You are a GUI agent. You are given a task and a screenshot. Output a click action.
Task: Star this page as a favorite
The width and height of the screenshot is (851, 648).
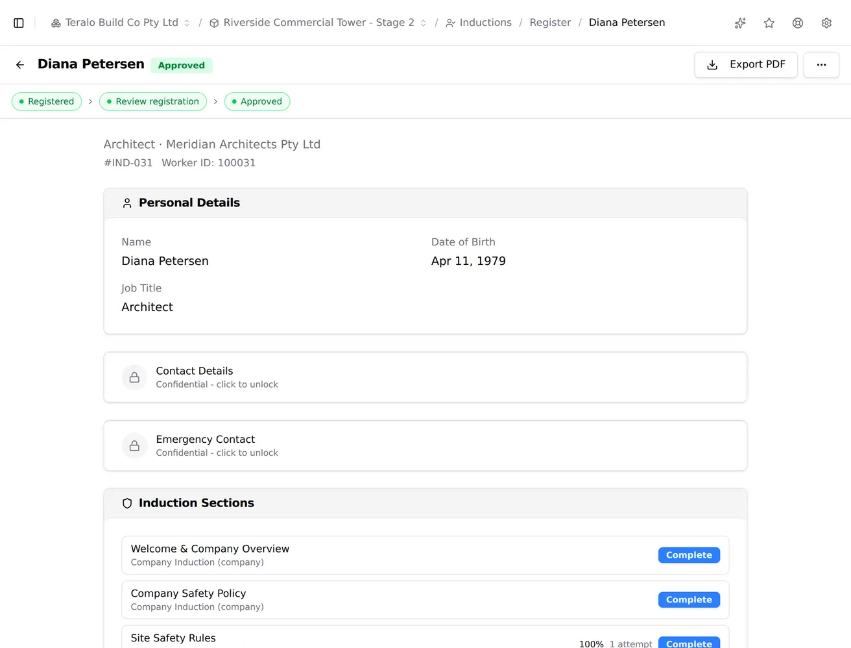coord(769,23)
